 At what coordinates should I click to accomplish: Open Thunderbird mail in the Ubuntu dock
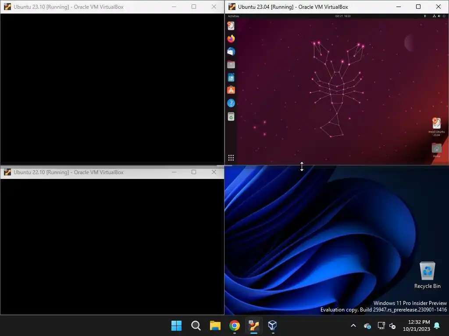pos(231,52)
